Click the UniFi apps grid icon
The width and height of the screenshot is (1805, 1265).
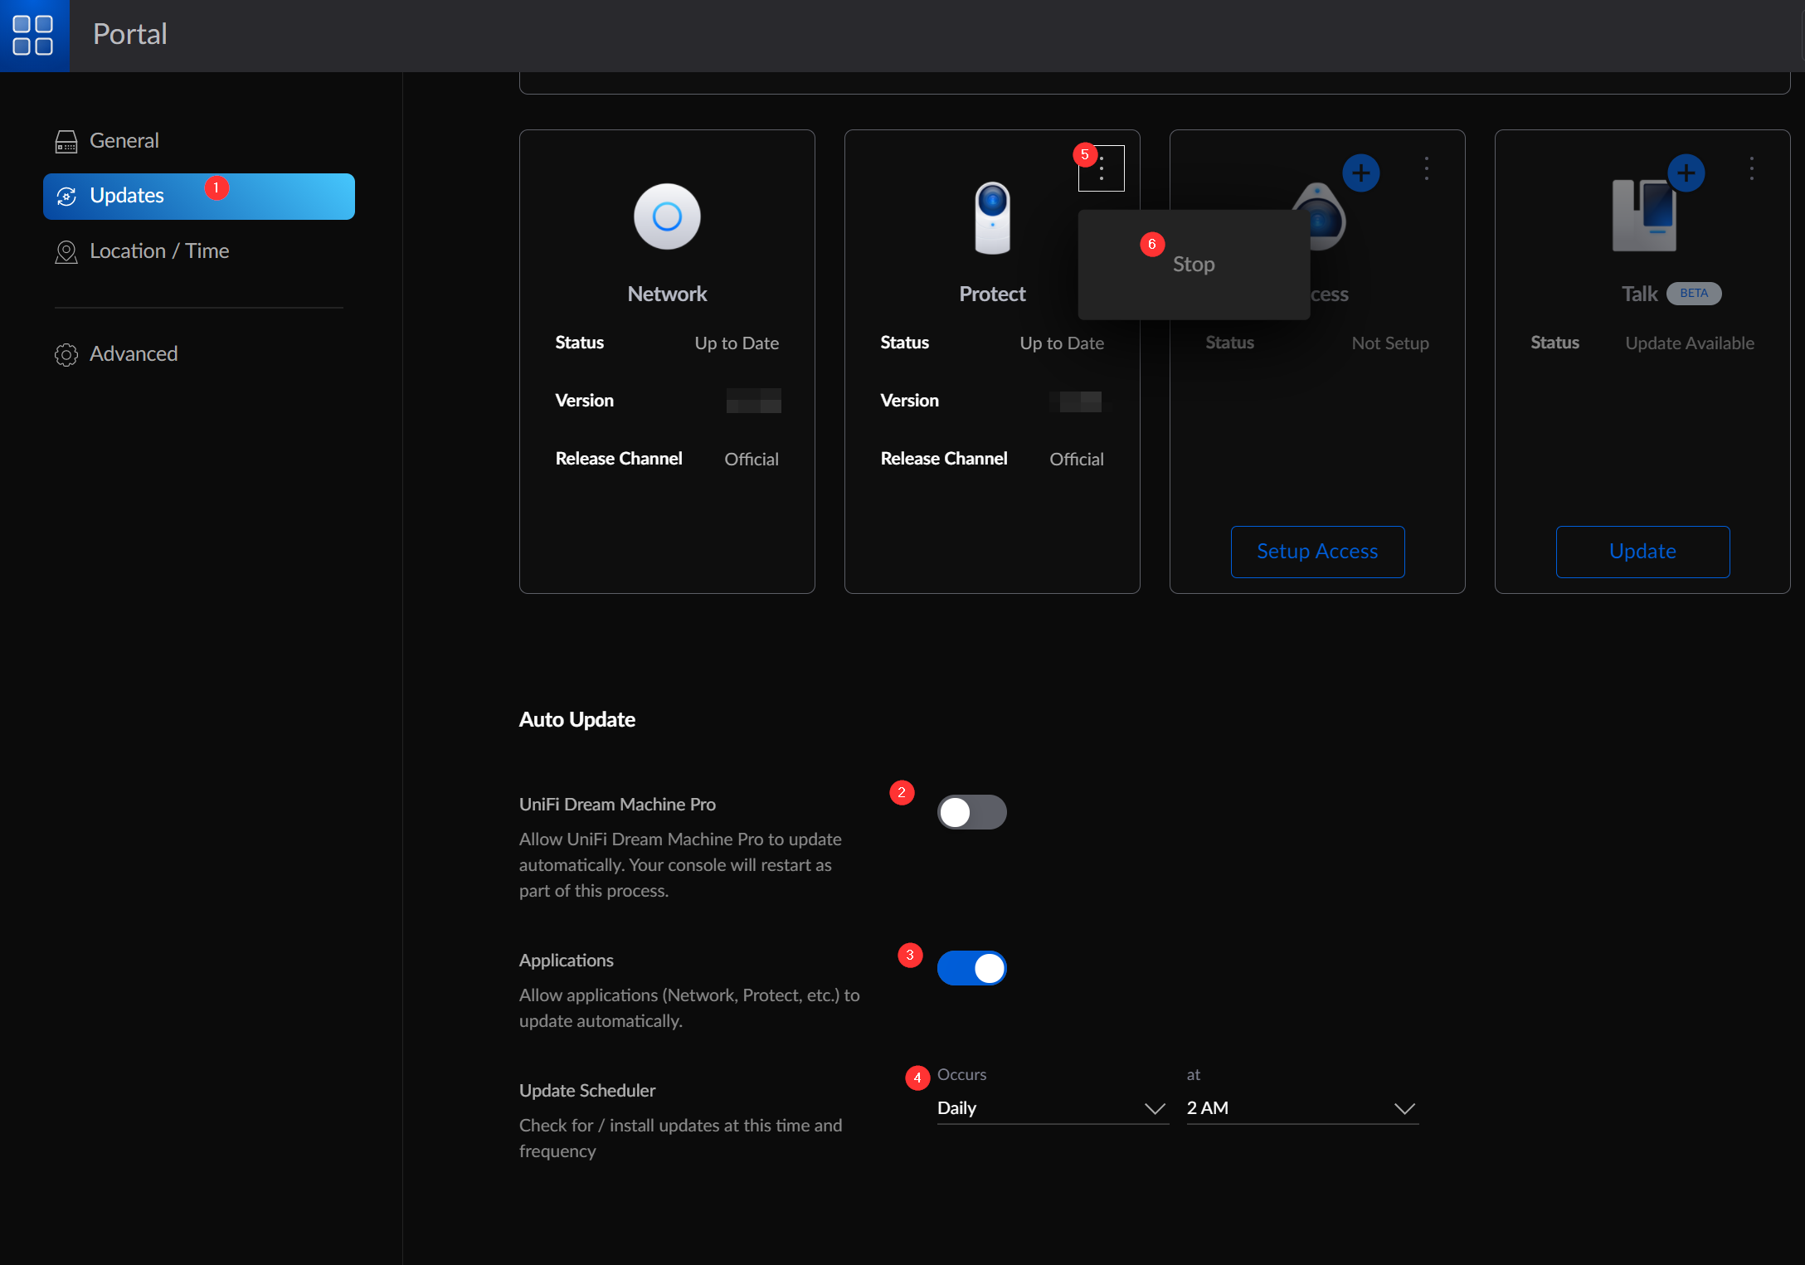point(33,35)
